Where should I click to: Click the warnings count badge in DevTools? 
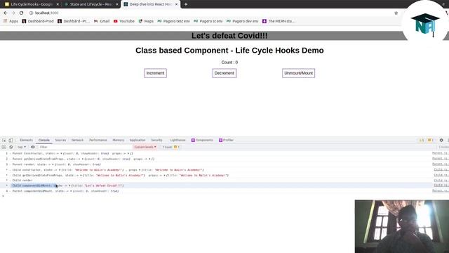[x=422, y=141]
